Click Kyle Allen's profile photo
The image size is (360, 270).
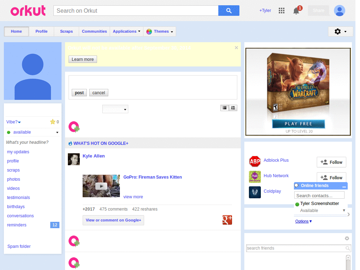pos(74,159)
